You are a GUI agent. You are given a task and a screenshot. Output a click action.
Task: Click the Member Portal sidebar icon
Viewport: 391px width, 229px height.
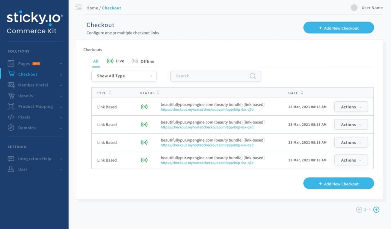pyautogui.click(x=11, y=85)
